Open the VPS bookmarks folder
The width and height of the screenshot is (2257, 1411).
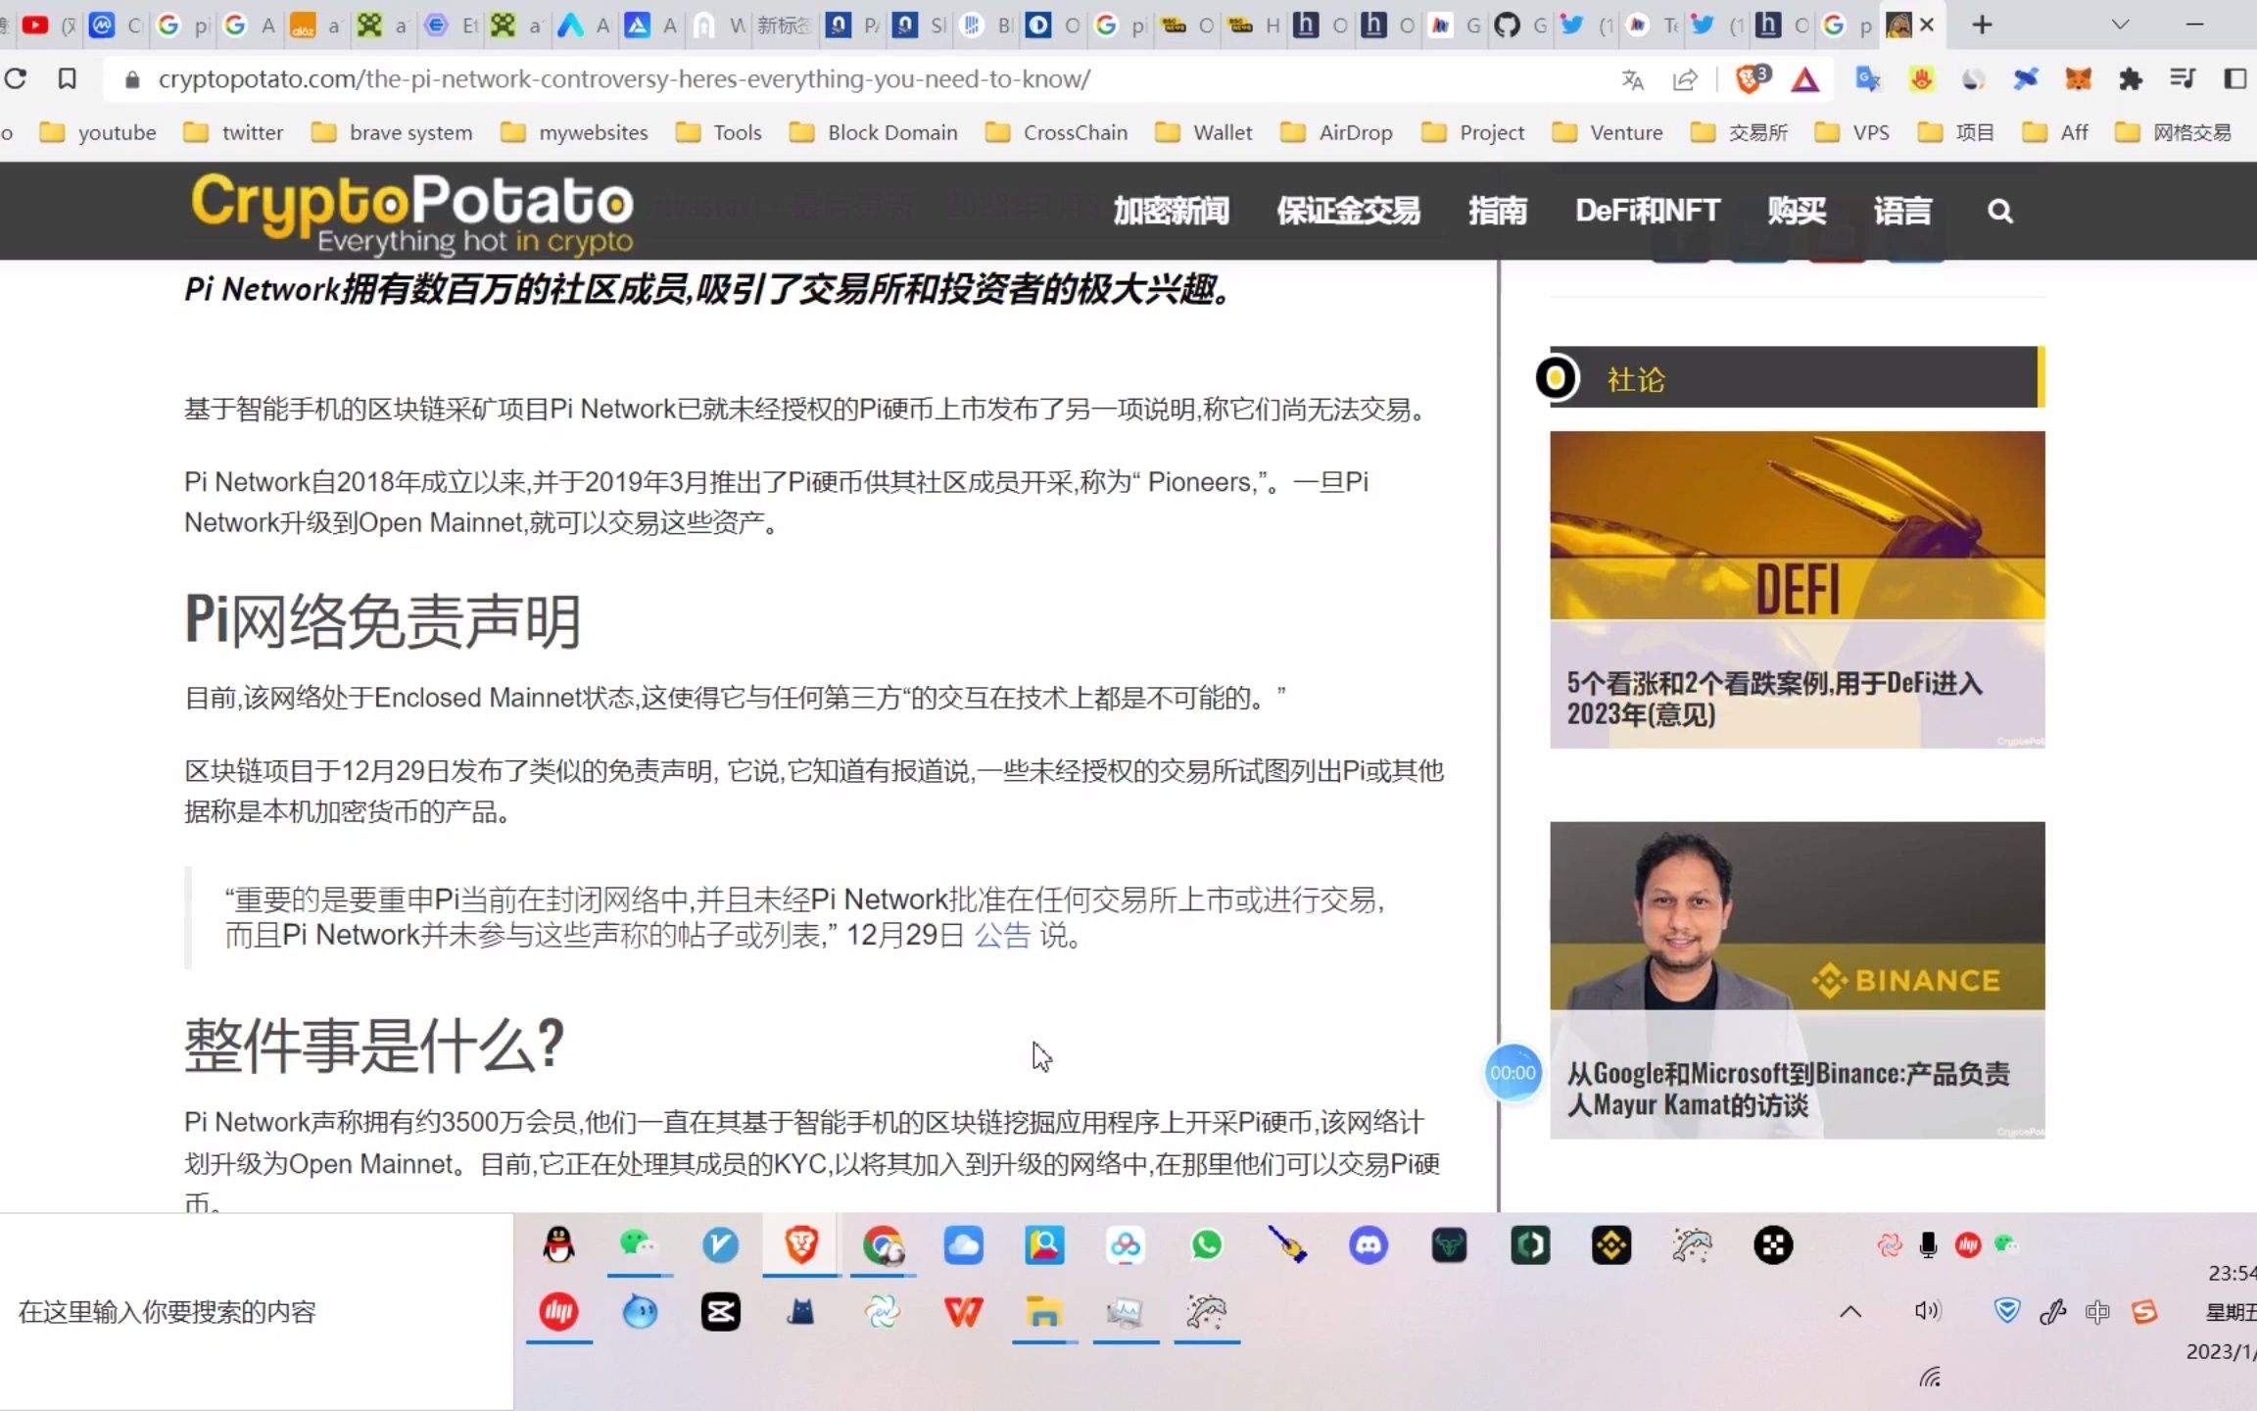(x=1852, y=132)
